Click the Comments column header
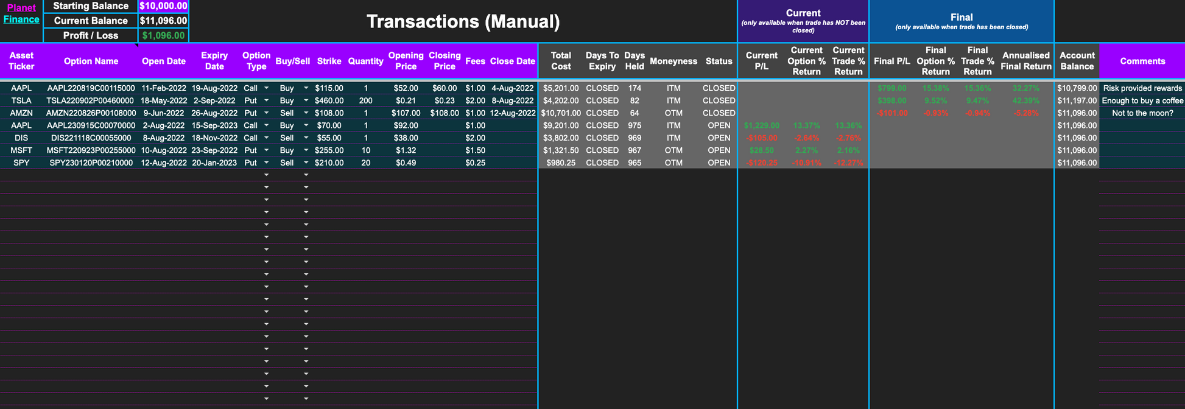The height and width of the screenshot is (409, 1185). [1142, 61]
